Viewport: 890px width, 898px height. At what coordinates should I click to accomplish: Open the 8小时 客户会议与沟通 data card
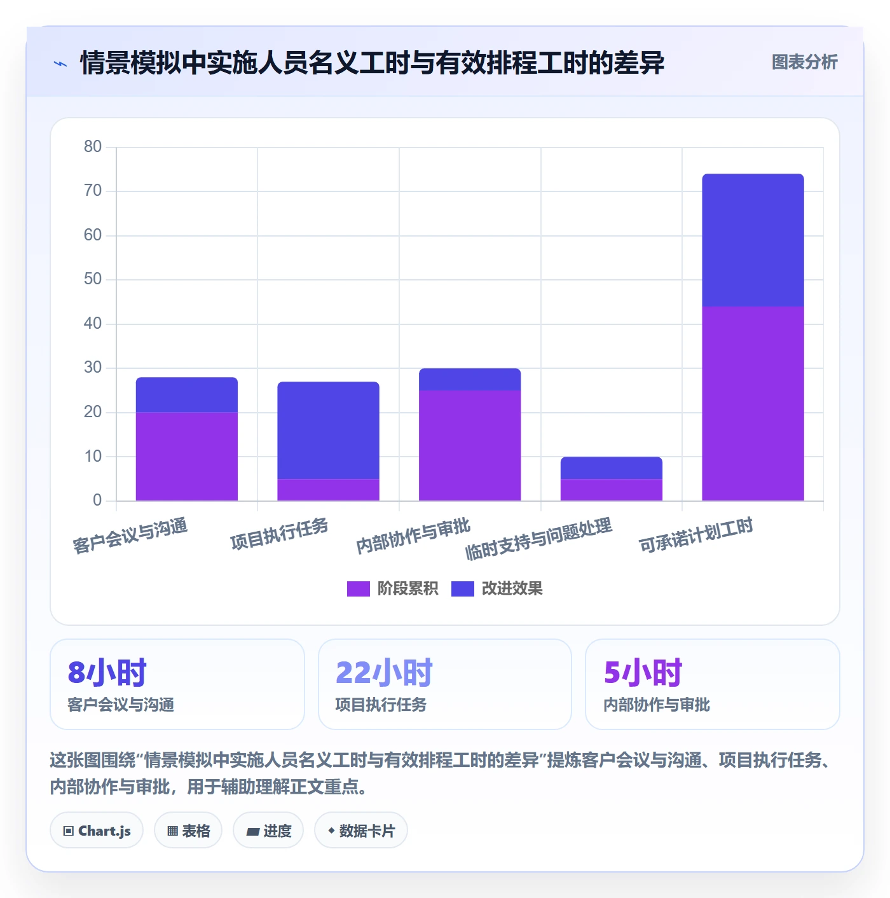pos(177,684)
